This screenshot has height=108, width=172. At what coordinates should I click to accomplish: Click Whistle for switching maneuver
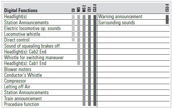pos(34,57)
